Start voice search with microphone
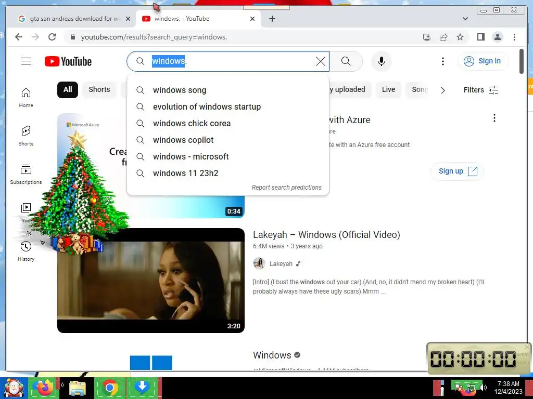The width and height of the screenshot is (533, 399). (382, 61)
